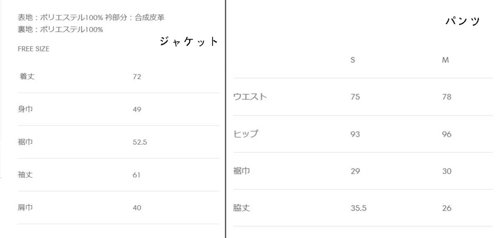
Task: Click the ウエスト row label
Action: pyautogui.click(x=250, y=97)
